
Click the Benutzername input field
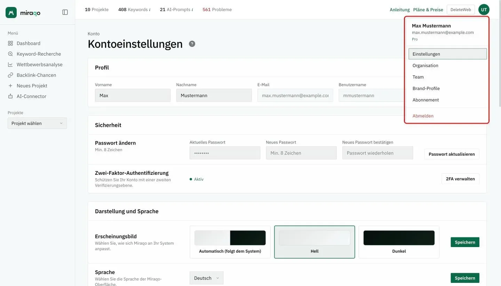(372, 95)
